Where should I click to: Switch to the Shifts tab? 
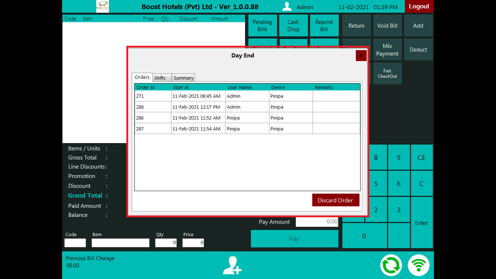160,78
